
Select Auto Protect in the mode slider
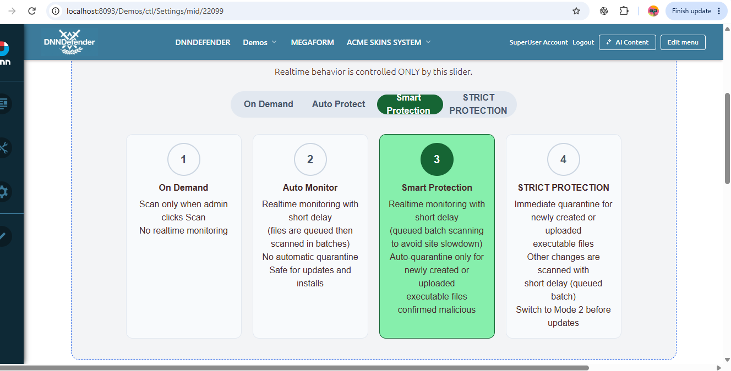tap(339, 104)
